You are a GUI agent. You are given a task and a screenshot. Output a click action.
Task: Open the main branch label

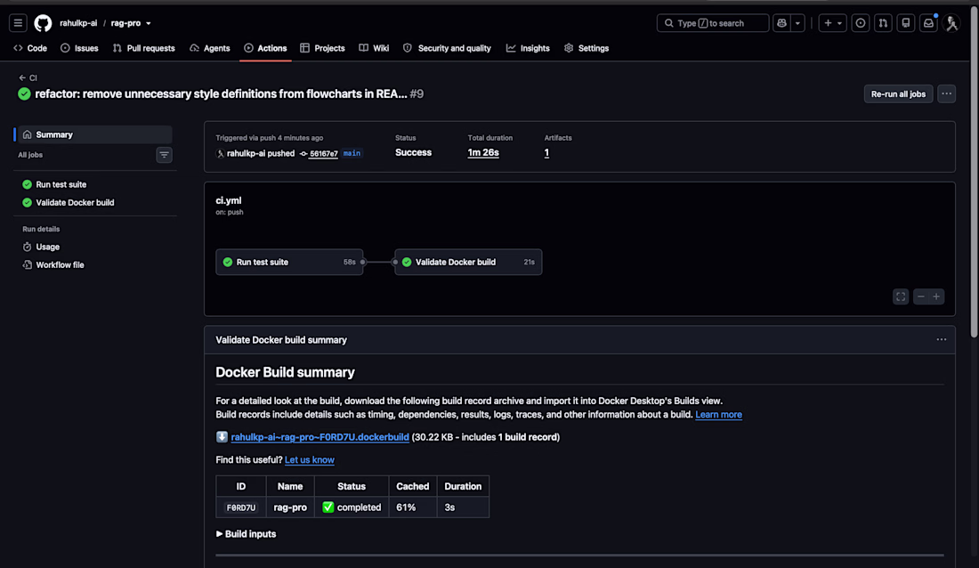coord(352,153)
